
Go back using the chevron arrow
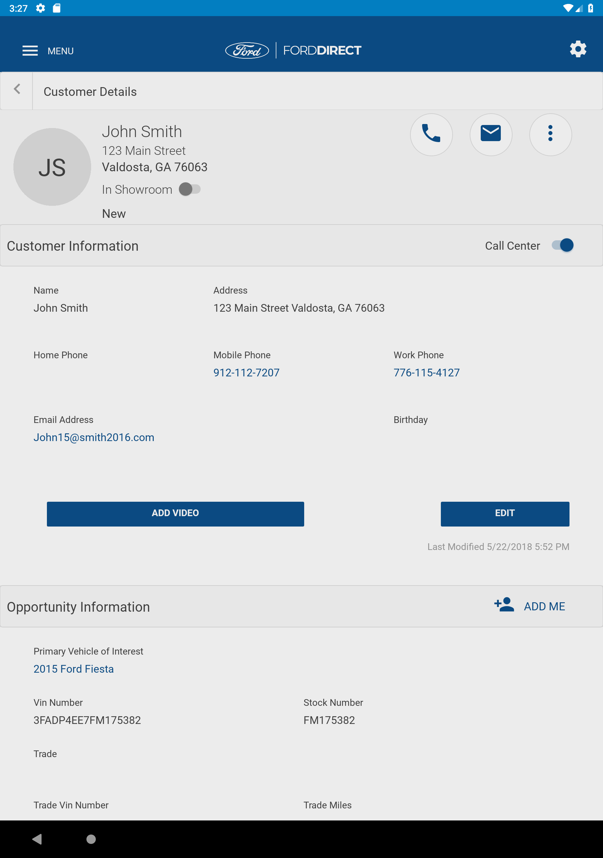[16, 89]
